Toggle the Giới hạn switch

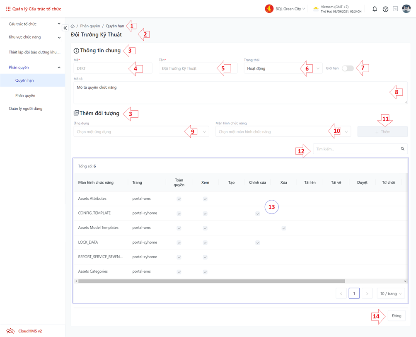tap(348, 68)
